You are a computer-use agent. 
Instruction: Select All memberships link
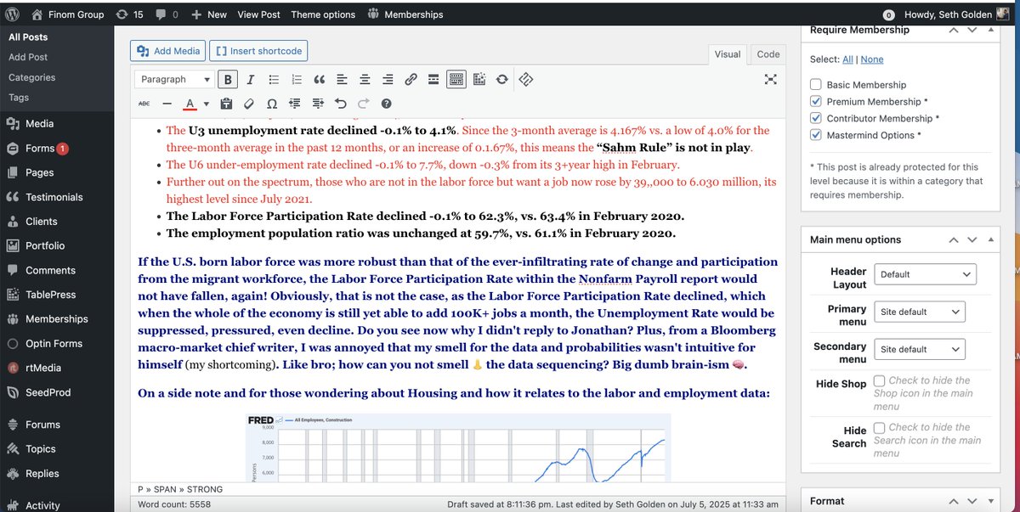coord(847,59)
